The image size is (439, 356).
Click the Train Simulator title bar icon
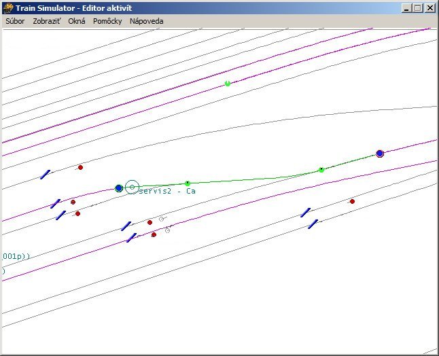tap(8, 8)
